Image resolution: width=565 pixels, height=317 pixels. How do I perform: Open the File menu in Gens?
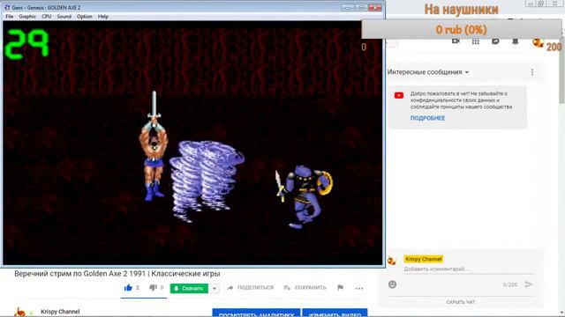tap(10, 17)
